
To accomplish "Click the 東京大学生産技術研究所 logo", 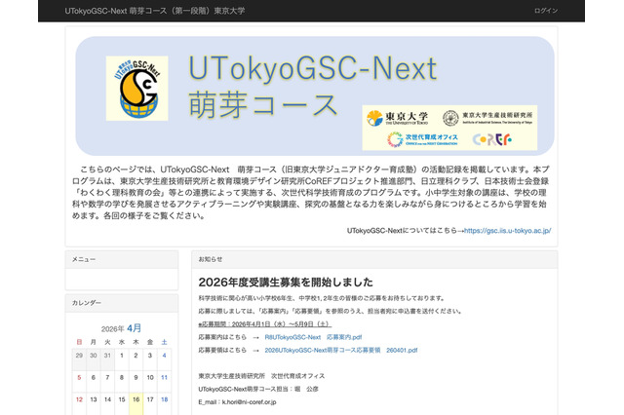I will pyautogui.click(x=487, y=118).
